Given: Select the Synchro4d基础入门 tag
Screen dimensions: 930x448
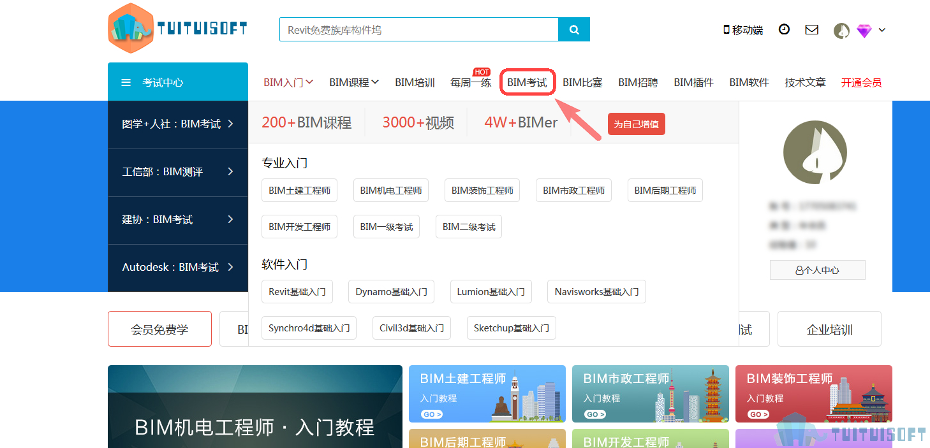Looking at the screenshot, I should click(x=309, y=328).
